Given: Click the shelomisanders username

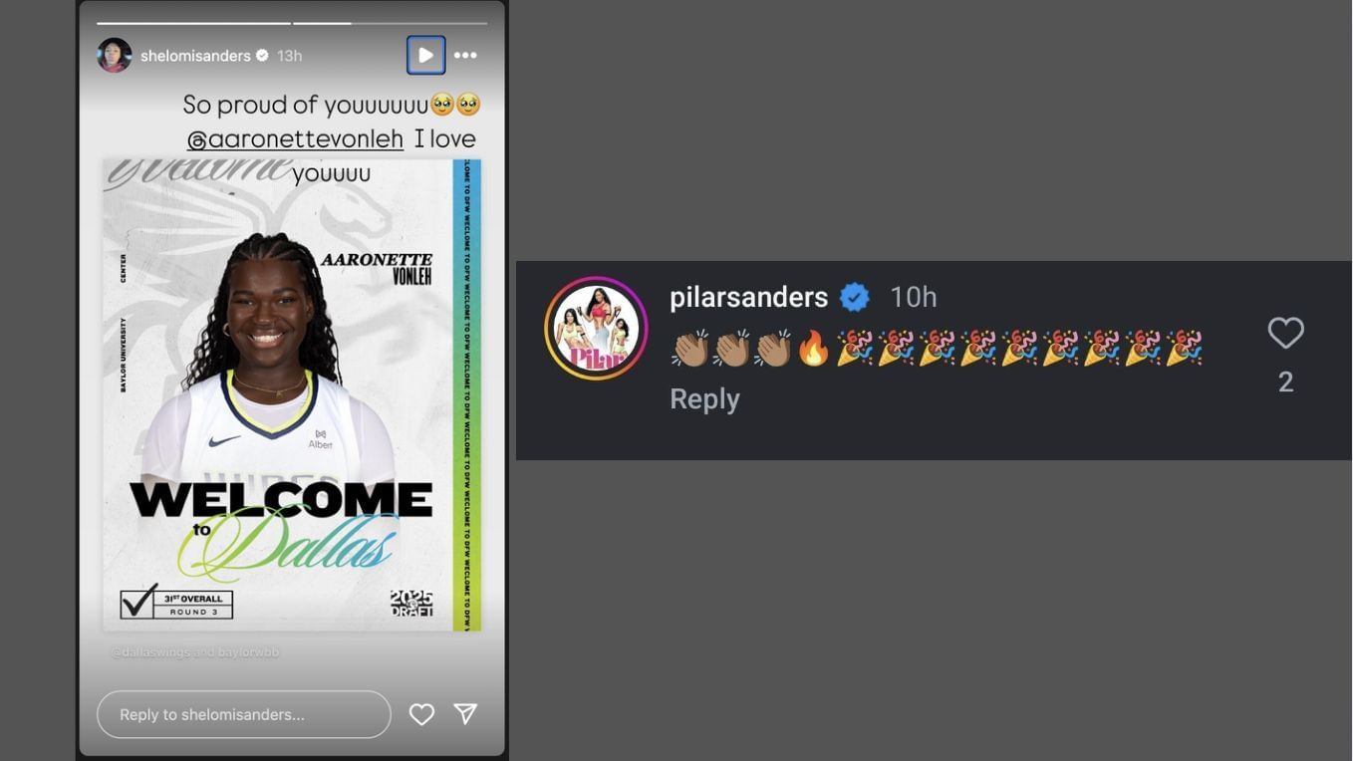Looking at the screenshot, I should click(195, 56).
